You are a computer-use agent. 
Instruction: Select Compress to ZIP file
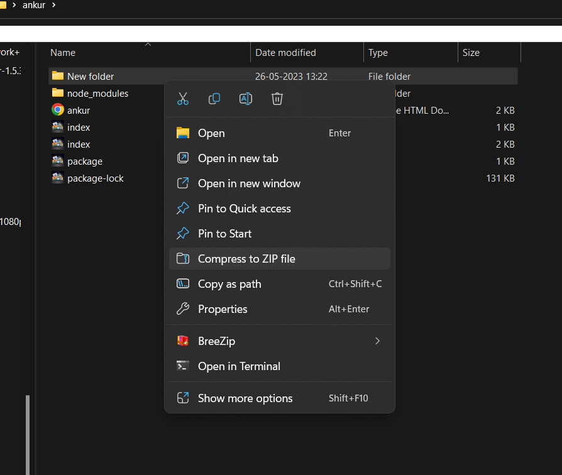click(246, 259)
